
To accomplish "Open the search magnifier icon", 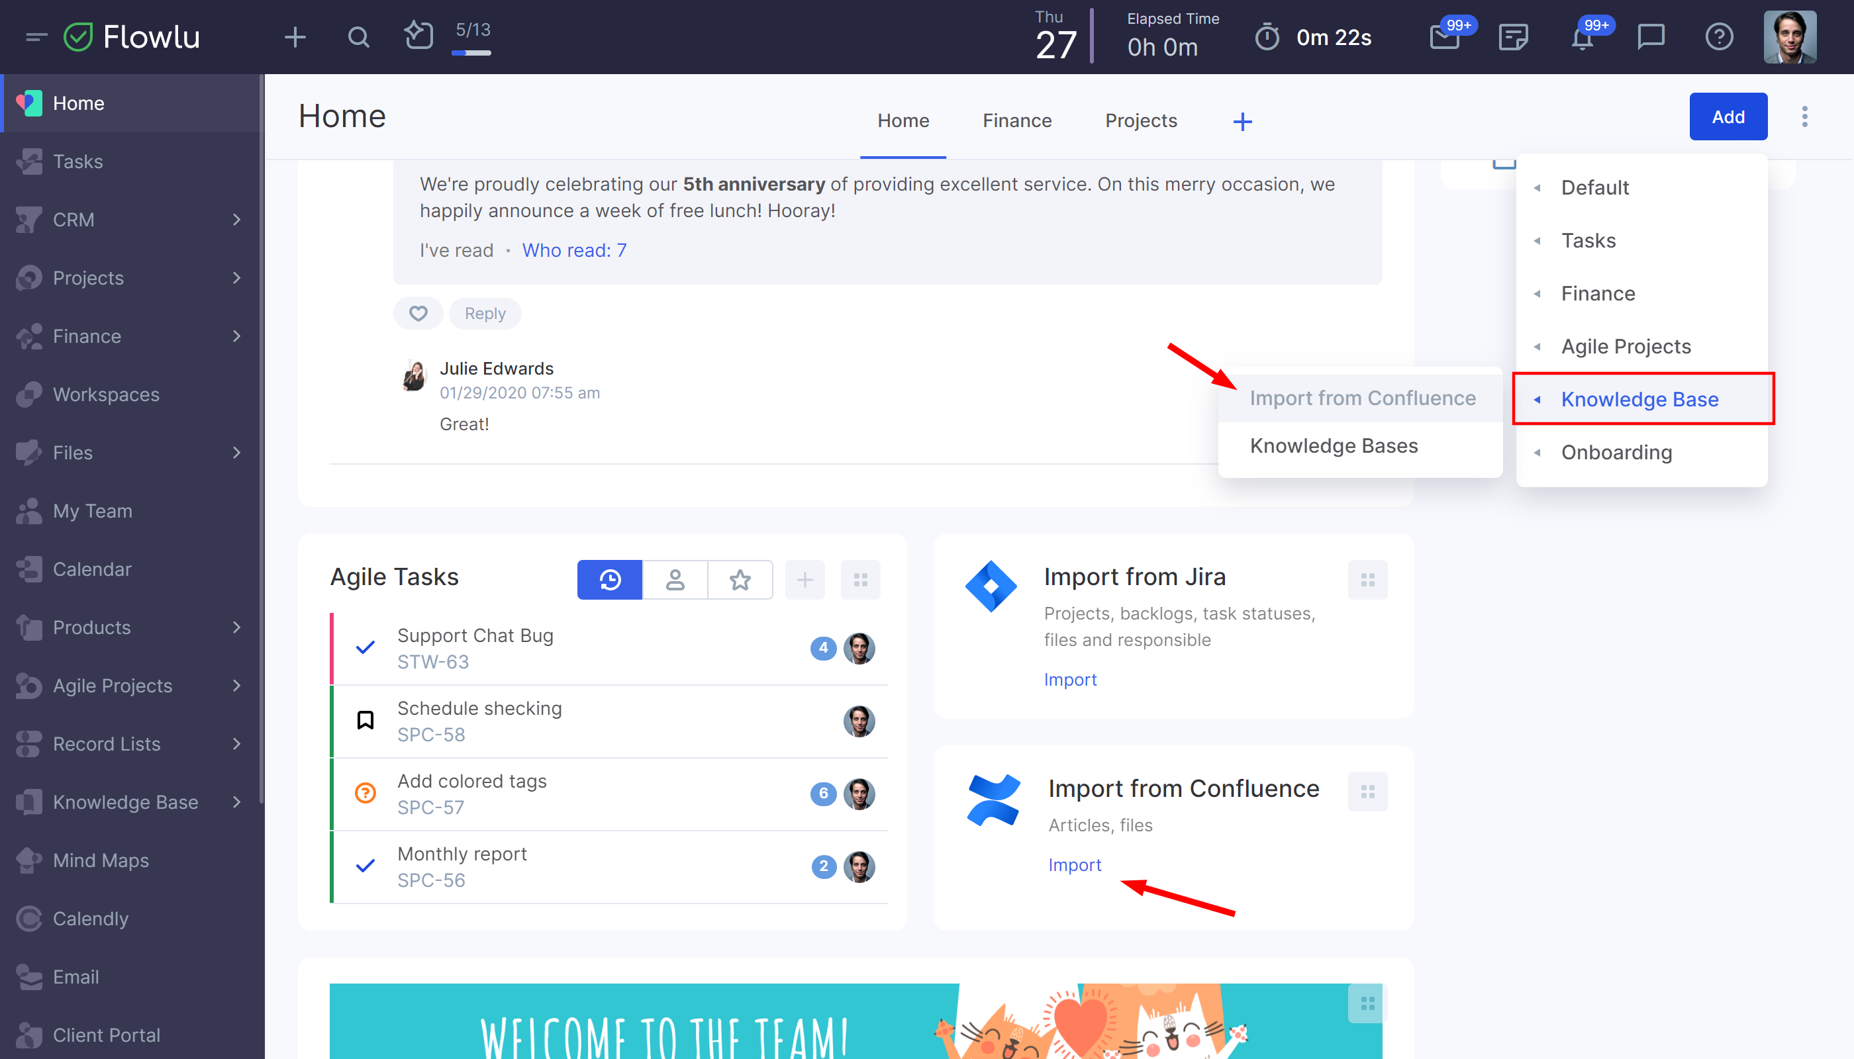I will pos(358,36).
